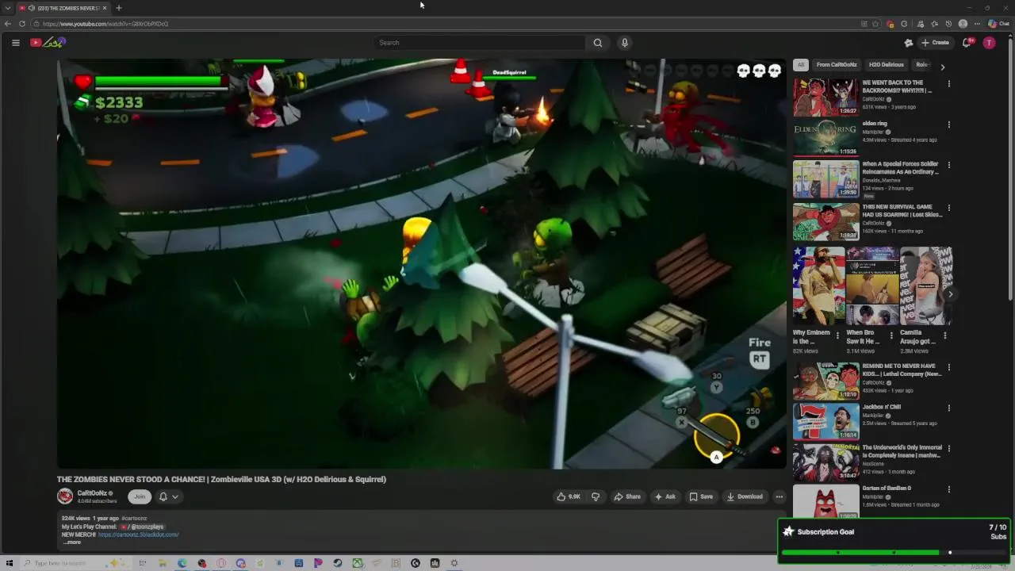This screenshot has height=571, width=1015.
Task: Open the Lethal Company video title
Action: tap(902, 370)
